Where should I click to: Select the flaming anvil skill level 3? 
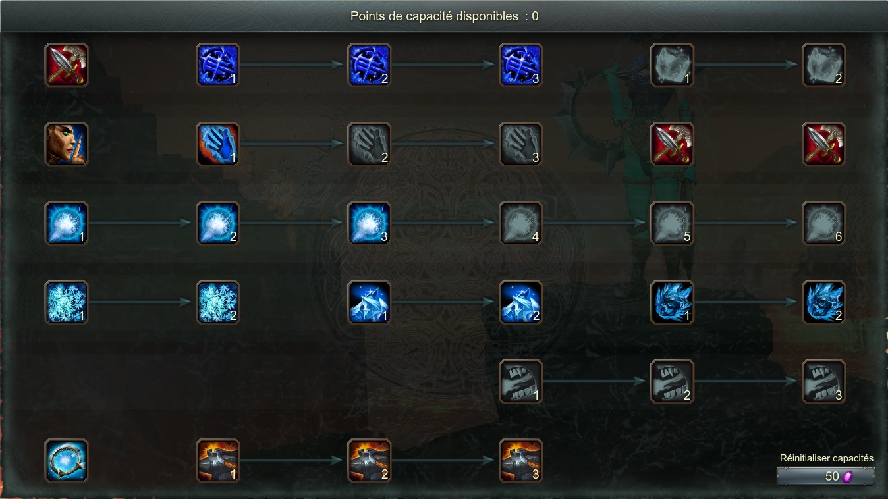521,460
